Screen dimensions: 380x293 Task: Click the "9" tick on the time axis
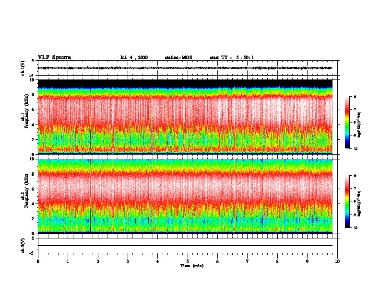pos(307,261)
